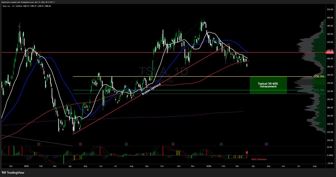This screenshot has height=177, width=336.
Task: Open the red earnings marker in late April 2025
Action: pyautogui.click(x=80, y=144)
